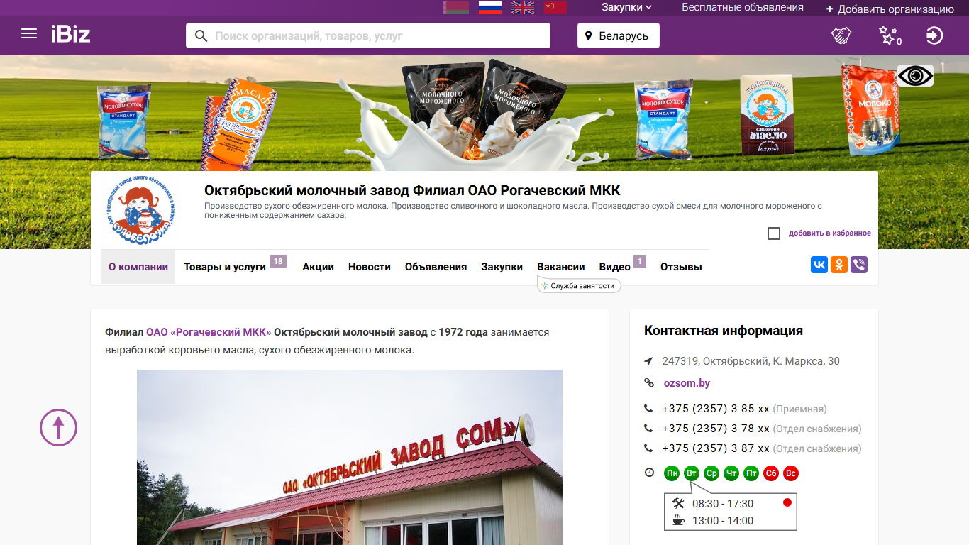969x545 pixels.
Task: Click the company round logo
Action: pyautogui.click(x=140, y=211)
